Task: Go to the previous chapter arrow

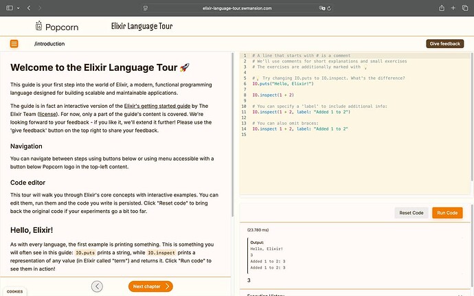Action: [x=98, y=286]
